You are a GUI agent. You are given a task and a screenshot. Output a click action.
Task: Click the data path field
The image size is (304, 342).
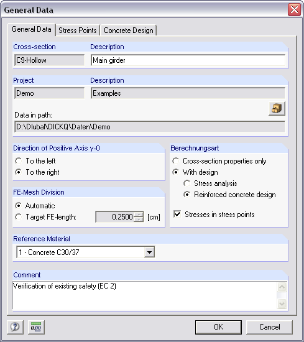click(150, 127)
